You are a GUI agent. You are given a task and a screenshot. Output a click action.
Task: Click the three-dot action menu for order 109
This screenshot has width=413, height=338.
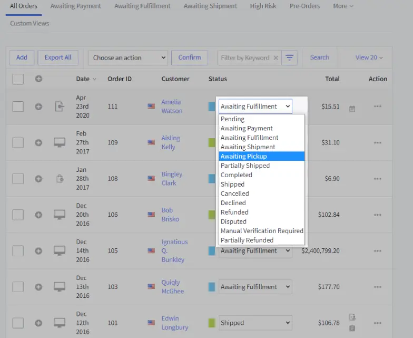pos(377,142)
